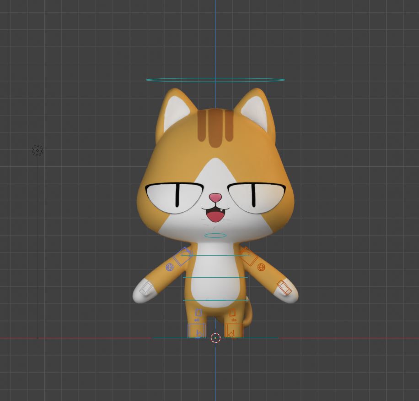The width and height of the screenshot is (419, 401).
Task: Select the orange foot box control
Action: tap(234, 331)
